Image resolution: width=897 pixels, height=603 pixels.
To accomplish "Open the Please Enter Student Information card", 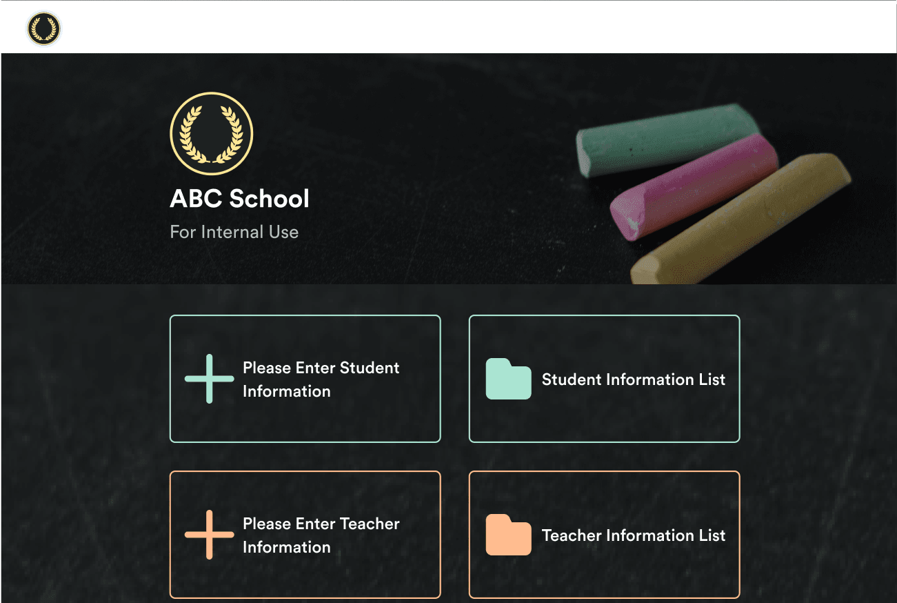I will click(x=305, y=378).
